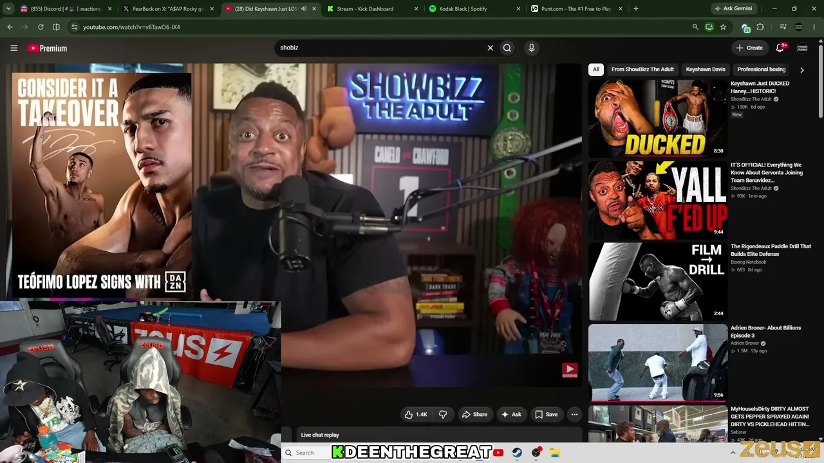The width and height of the screenshot is (824, 463).
Task: Open 'Keyshawn Just DUCKED Haney' video thumbnail
Action: [658, 118]
